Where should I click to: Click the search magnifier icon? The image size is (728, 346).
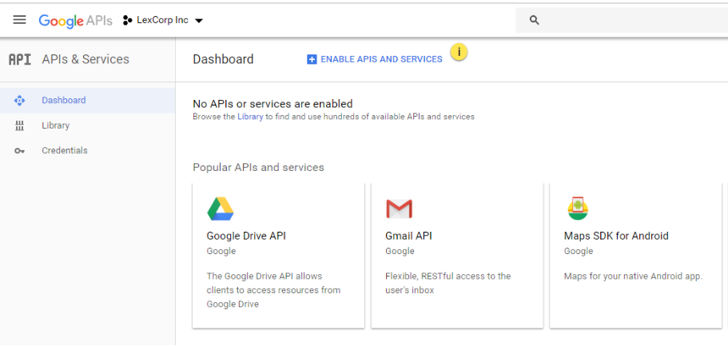[x=535, y=21]
